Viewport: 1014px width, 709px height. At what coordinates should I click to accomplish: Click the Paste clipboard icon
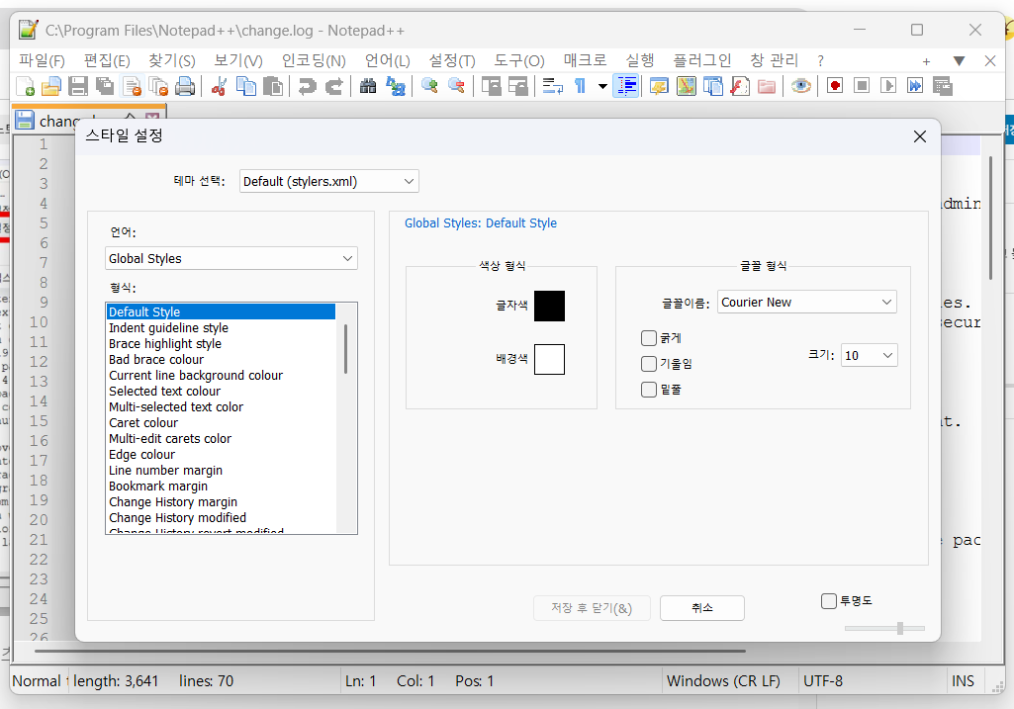(x=273, y=86)
